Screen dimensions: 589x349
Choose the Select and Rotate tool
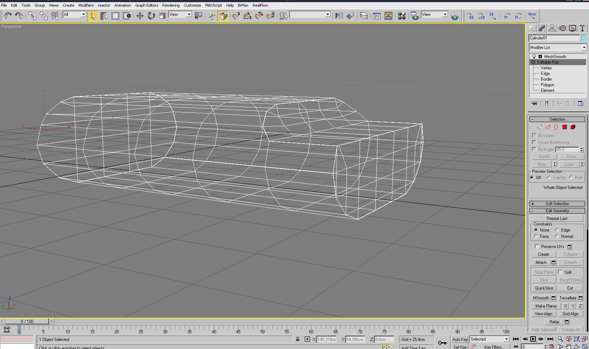(151, 16)
